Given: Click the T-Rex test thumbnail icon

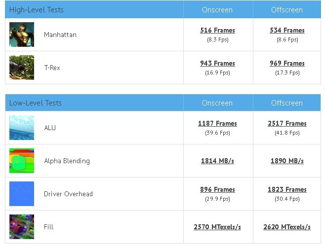Looking at the screenshot, I should [22, 68].
